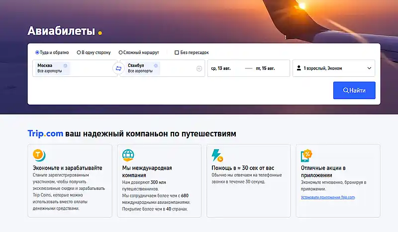Click the Стамбул destination input field
This screenshot has width=398, height=232.
pos(163,68)
